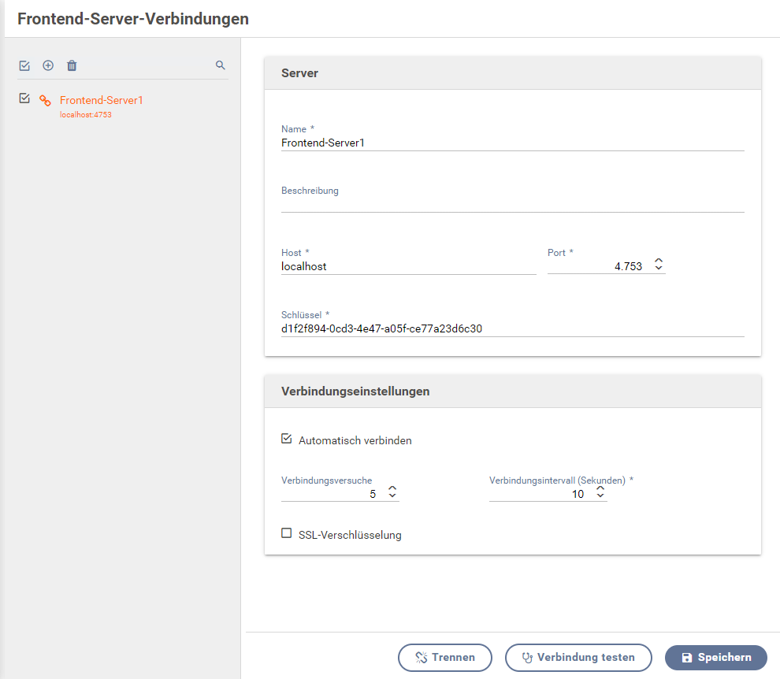The image size is (780, 679).
Task: Delete selected connection using trash icon
Action: point(72,65)
